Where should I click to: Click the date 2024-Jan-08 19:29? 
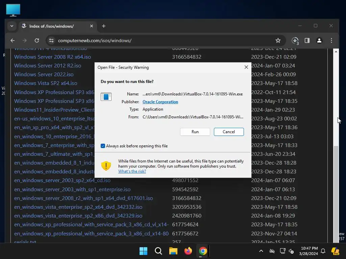tap(273, 216)
